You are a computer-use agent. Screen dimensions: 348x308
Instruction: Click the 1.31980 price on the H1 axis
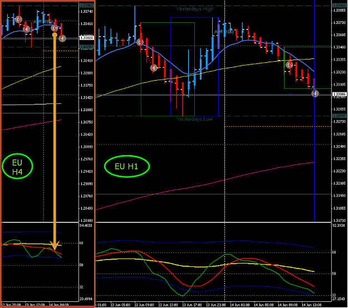coord(340,196)
